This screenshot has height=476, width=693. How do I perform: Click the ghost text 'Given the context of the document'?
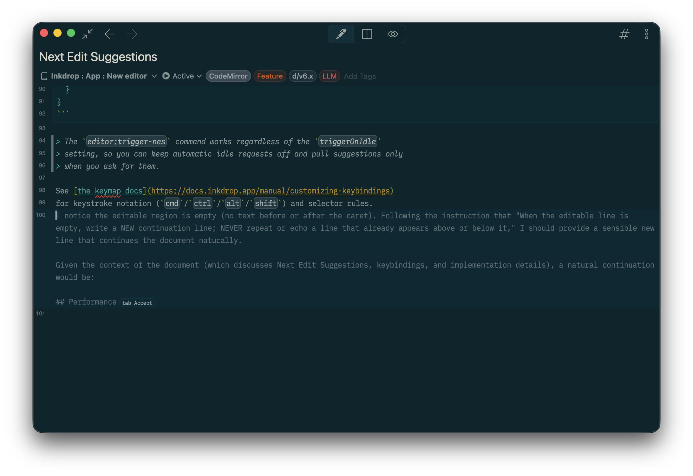127,265
